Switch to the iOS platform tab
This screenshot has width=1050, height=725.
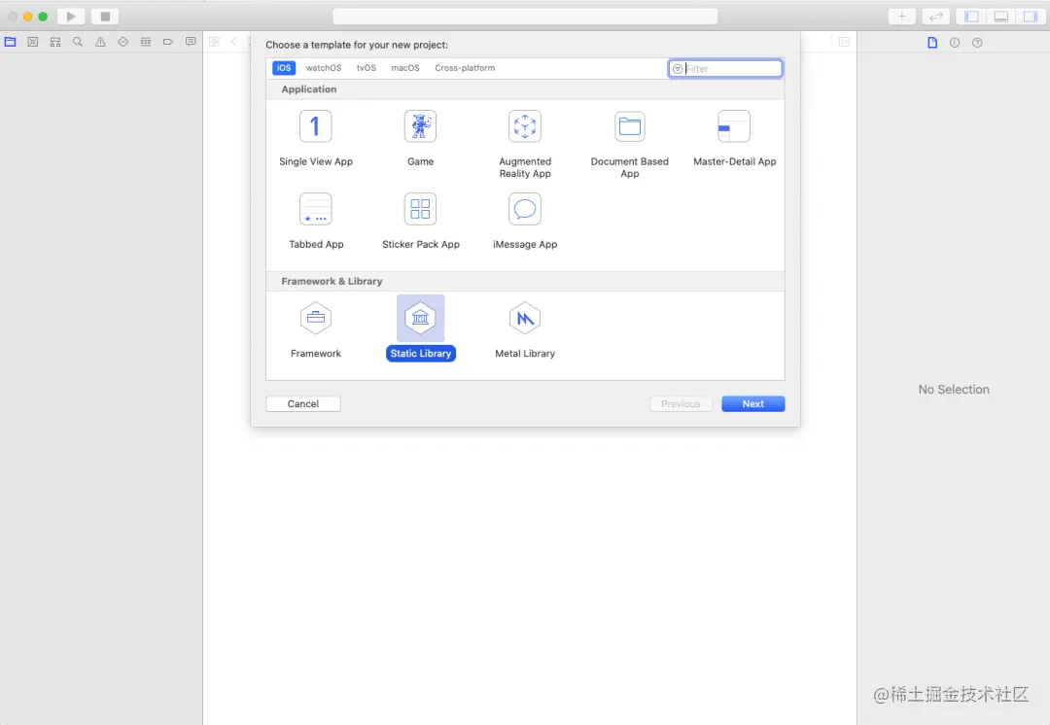coord(284,68)
